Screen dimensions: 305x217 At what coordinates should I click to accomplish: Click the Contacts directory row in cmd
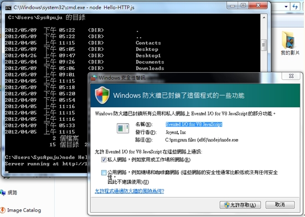point(83,43)
